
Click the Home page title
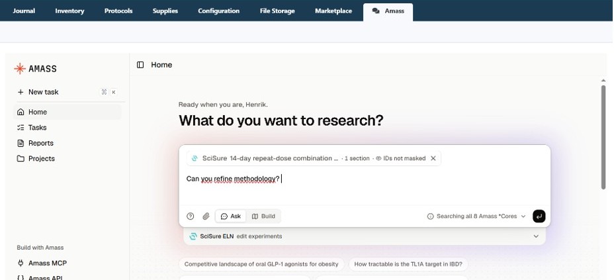[x=161, y=65]
